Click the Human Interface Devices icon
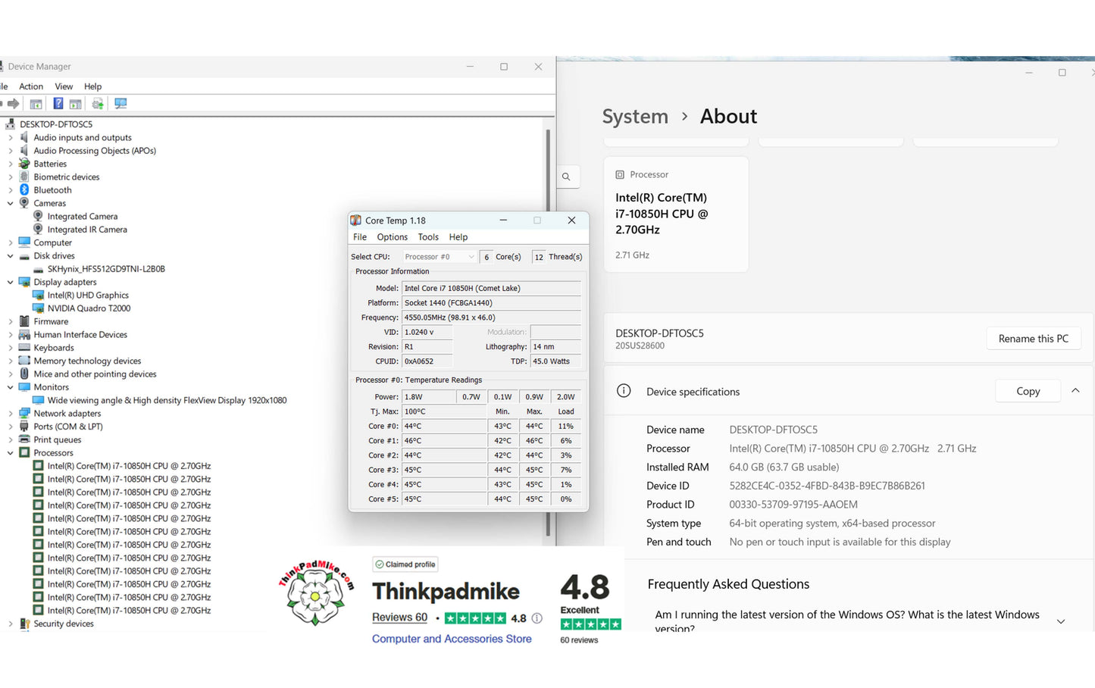The height and width of the screenshot is (688, 1095). (x=24, y=335)
